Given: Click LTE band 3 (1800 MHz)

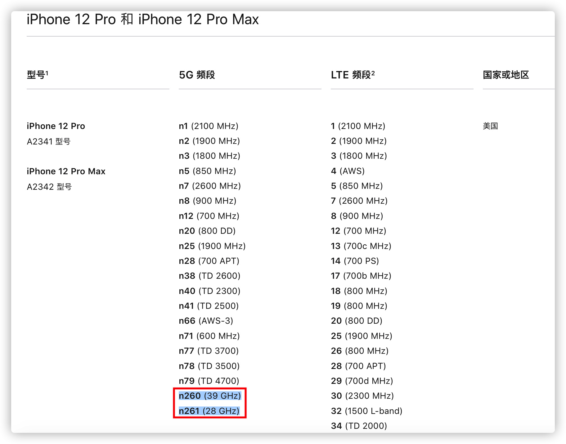Looking at the screenshot, I should coord(359,156).
